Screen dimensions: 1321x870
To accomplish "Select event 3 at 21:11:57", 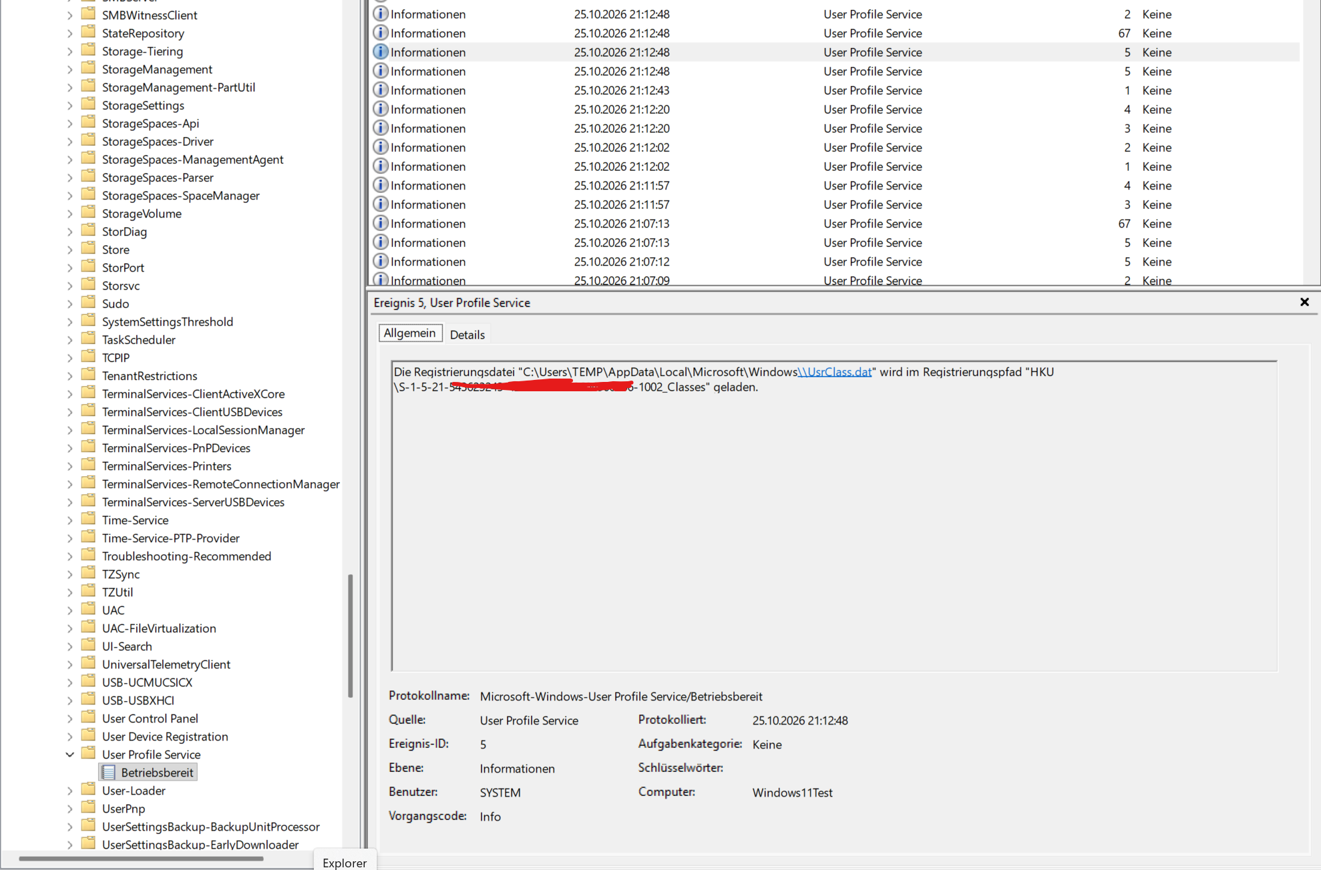I will [835, 204].
